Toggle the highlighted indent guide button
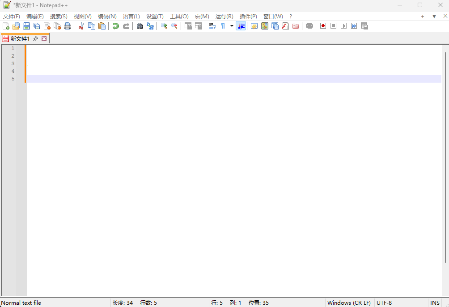 click(241, 26)
